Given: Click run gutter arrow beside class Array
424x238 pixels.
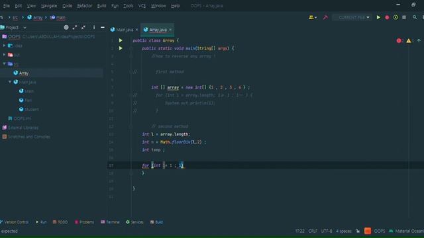Looking at the screenshot, I should coord(121,40).
